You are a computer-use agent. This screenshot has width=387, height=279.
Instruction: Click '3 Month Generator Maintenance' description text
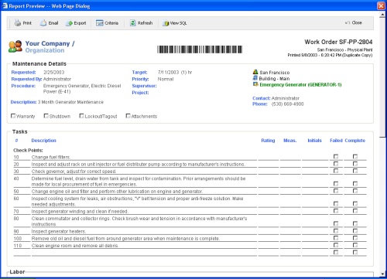point(70,102)
